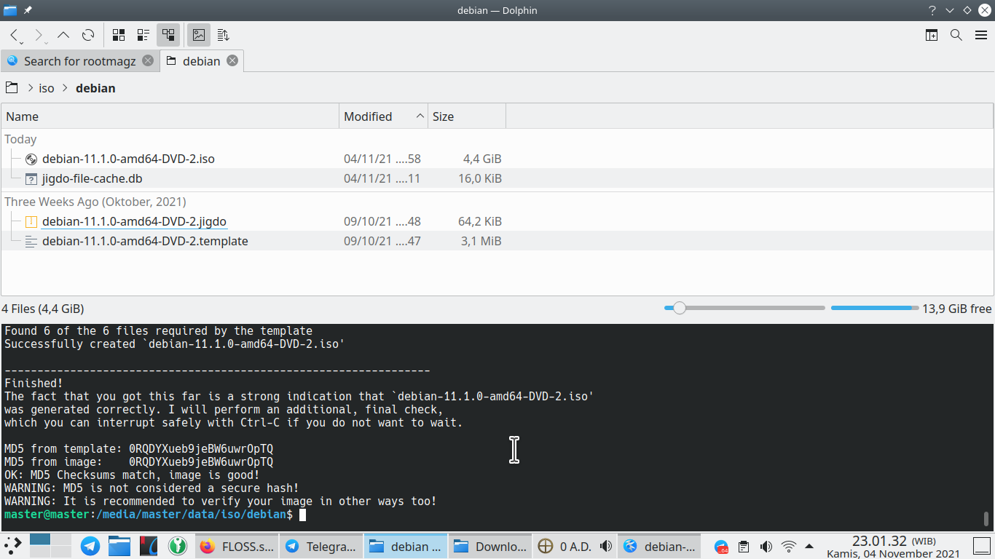Screen dimensions: 995x559
Task: Click the unknown-file icon of jigdo-file-cache.db
Action: (x=31, y=178)
